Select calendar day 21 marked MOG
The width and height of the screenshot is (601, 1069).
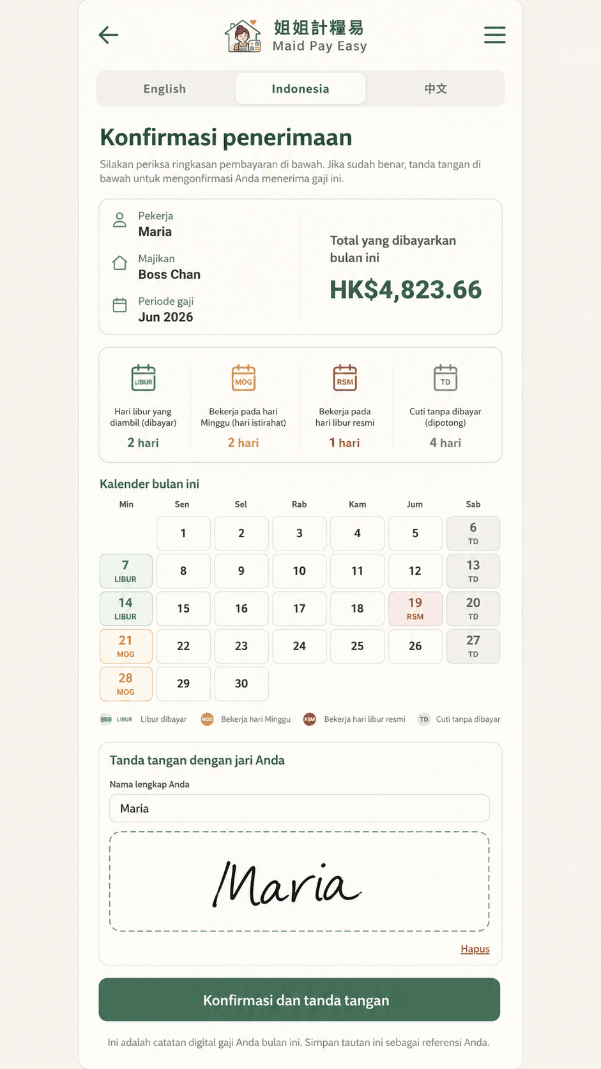[x=126, y=646]
